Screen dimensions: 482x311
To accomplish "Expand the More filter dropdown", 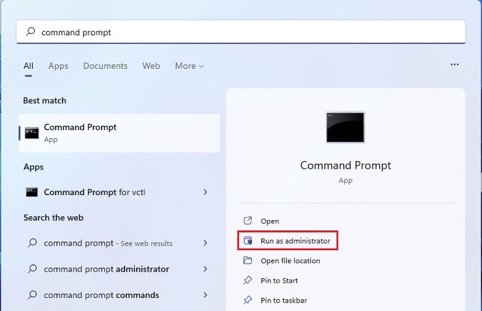I will pos(189,65).
